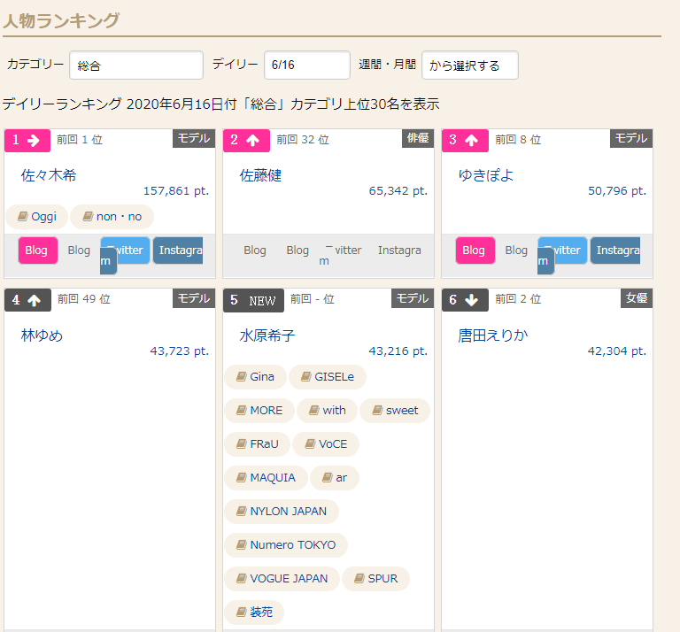
Task: Select the SPUR magazine tag
Action: [x=375, y=578]
